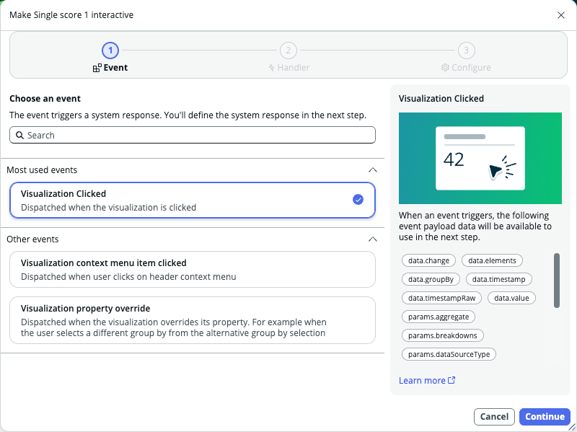Choose Visualization context menu item clicked event
The width and height of the screenshot is (577, 432).
pyautogui.click(x=193, y=269)
